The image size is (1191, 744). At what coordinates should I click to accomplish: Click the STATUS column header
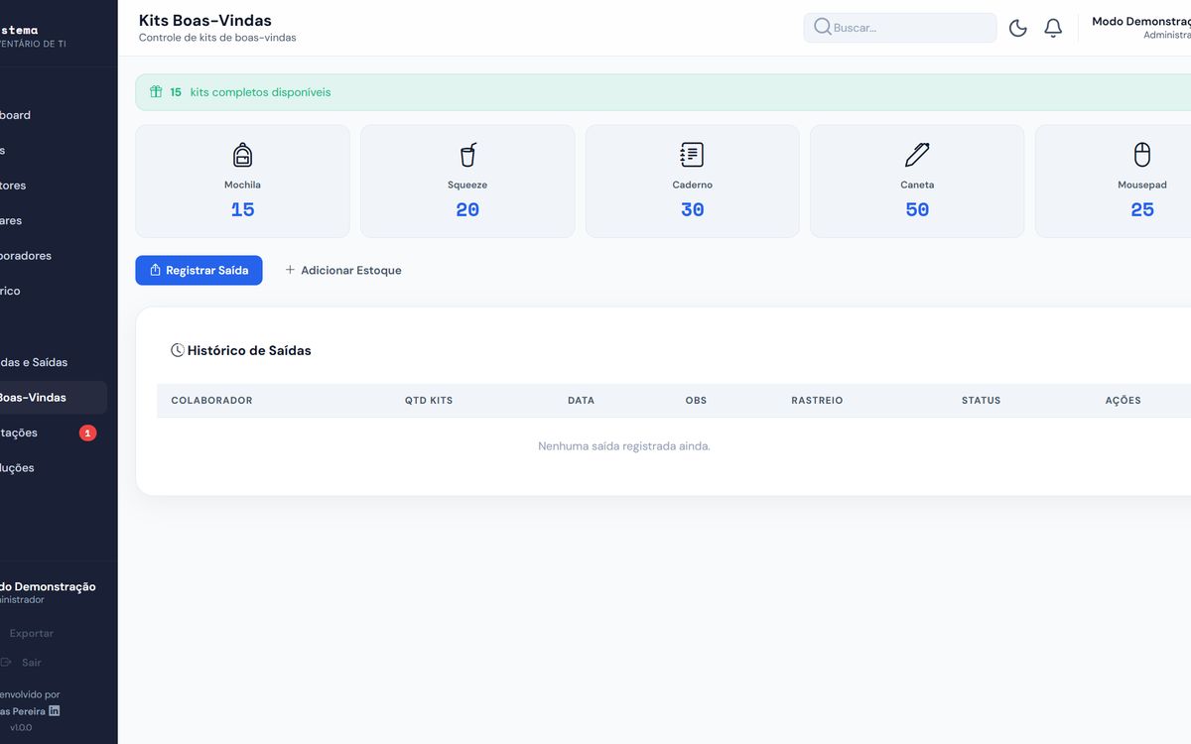tap(981, 401)
